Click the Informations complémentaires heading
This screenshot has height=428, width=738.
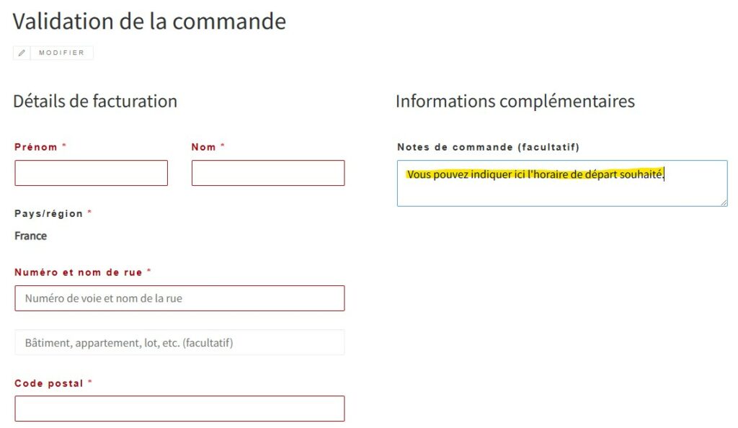(x=515, y=101)
